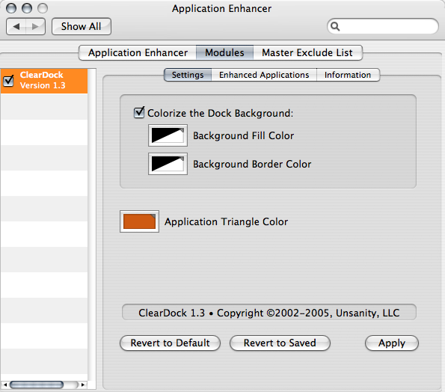Open the Background Border Color well
445x392 pixels.
pos(168,164)
